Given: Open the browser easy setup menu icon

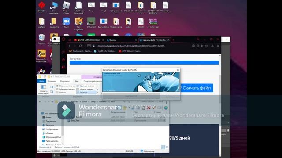Looking at the screenshot, I should (218, 46).
